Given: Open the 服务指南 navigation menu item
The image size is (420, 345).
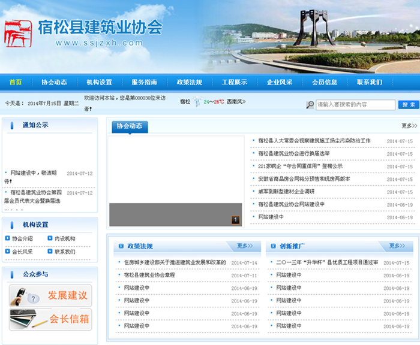Looking at the screenshot, I should point(144,82).
